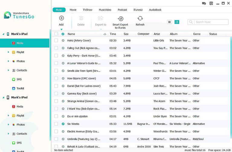Viewport: 232px width, 152px height.
Task: Switch to the Music tab
Action: 59,10
